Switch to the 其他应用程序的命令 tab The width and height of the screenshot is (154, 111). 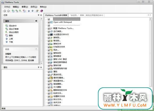(94, 15)
